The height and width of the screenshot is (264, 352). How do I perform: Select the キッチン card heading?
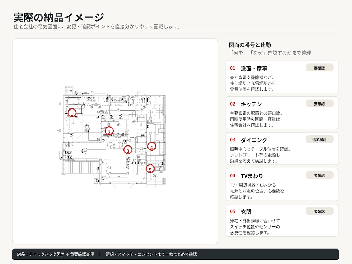(251, 104)
